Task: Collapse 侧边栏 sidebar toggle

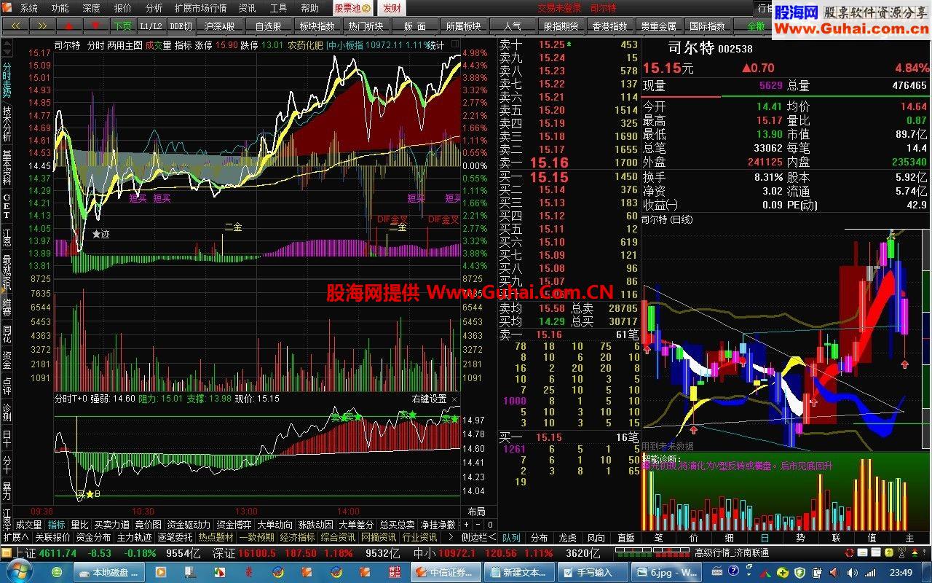Action: 479,538
